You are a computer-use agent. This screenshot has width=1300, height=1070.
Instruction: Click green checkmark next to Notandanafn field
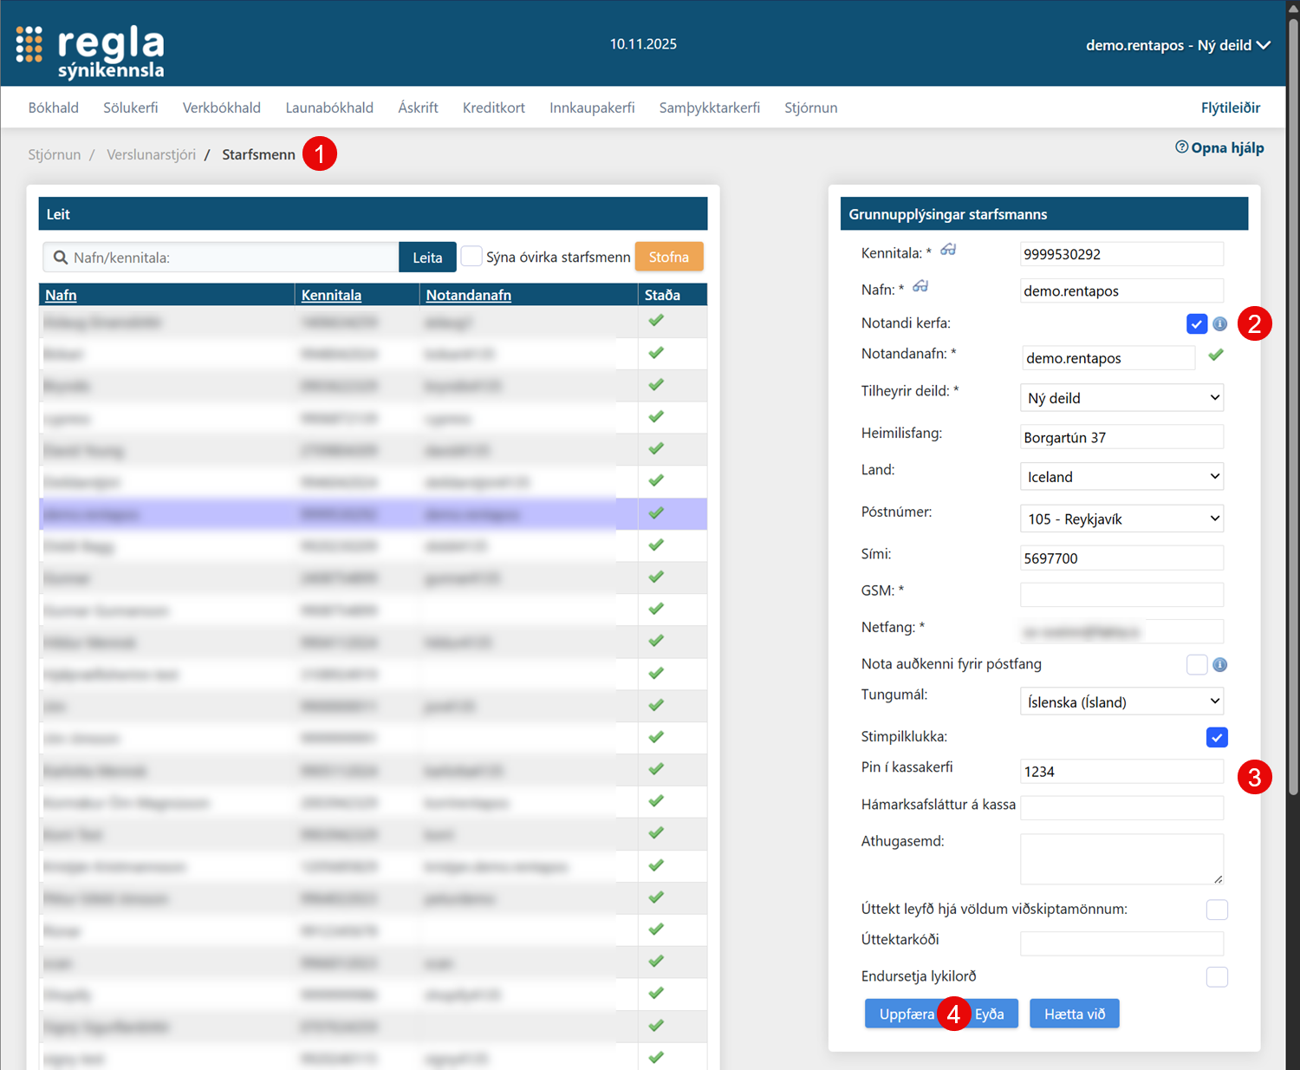coord(1216,355)
